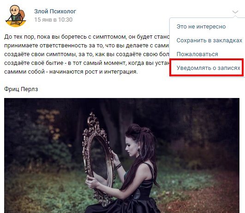Viewport: 245px width, 213px height.
Task: Click the "Фриц Перлз" author line
Action: [x=21, y=89]
